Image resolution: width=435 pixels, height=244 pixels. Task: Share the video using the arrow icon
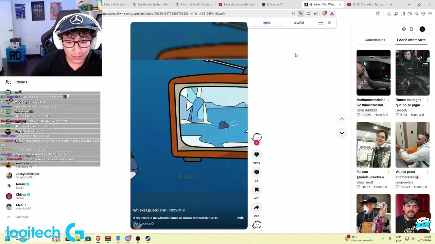[x=257, y=207]
